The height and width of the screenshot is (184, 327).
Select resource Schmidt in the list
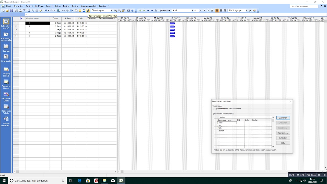click(227, 131)
